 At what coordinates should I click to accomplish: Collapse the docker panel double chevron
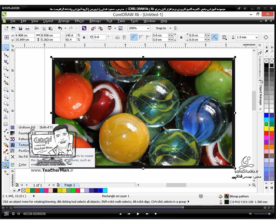coord(260,45)
